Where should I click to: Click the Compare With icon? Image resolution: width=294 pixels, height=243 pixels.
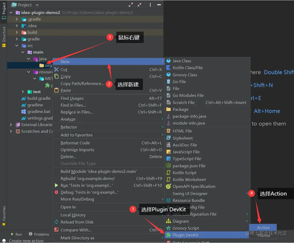click(56, 230)
